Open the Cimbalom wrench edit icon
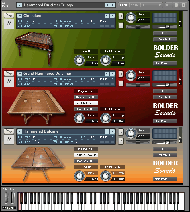The height and width of the screenshot is (212, 190). pyautogui.click(x=9, y=15)
